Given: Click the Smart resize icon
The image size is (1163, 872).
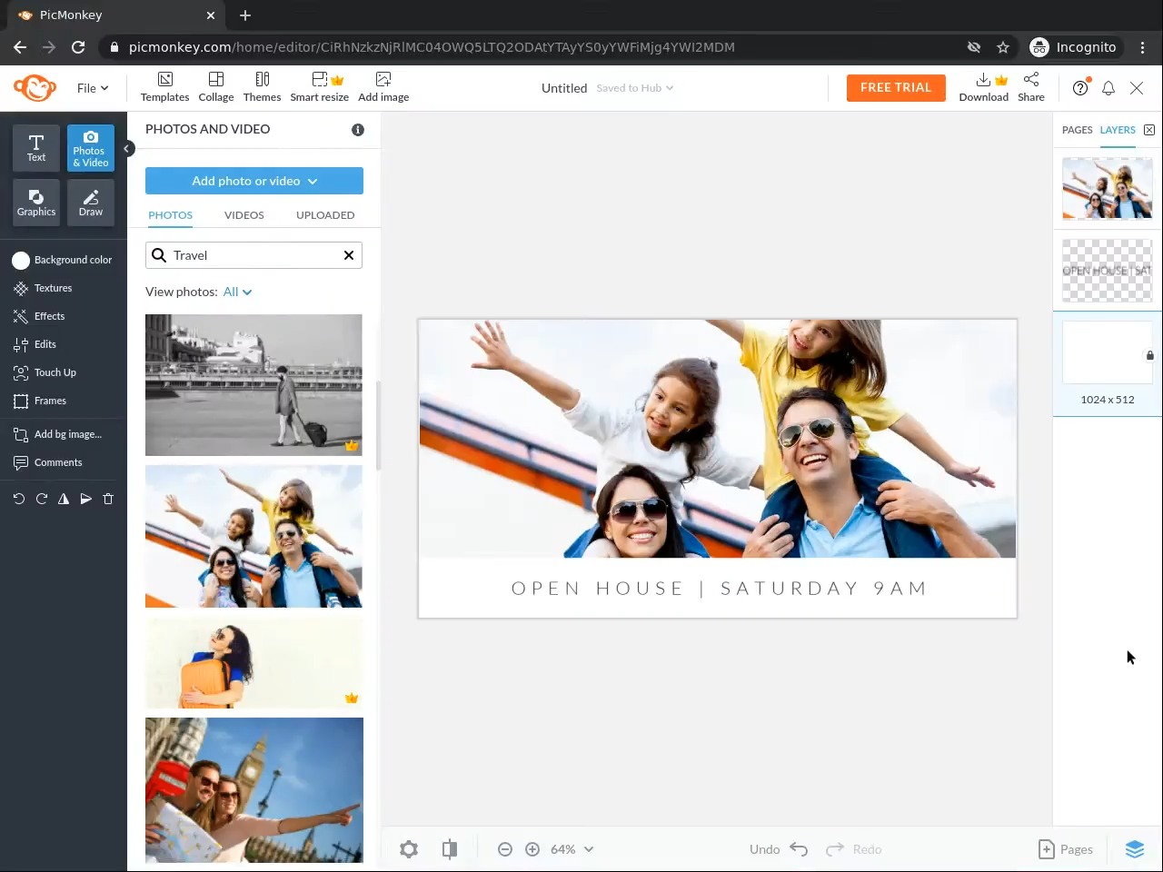Looking at the screenshot, I should (x=320, y=80).
